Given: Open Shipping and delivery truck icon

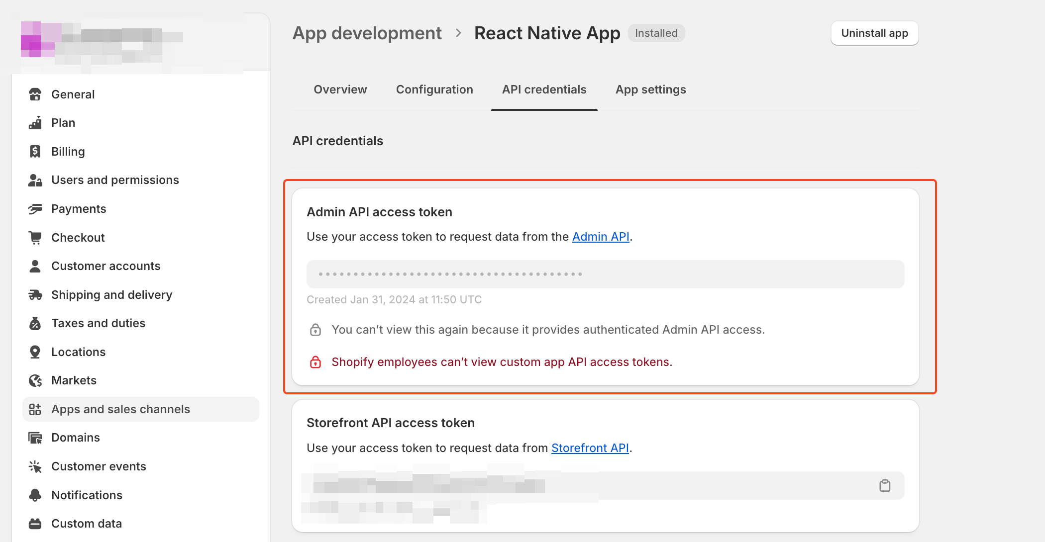Looking at the screenshot, I should pos(35,294).
